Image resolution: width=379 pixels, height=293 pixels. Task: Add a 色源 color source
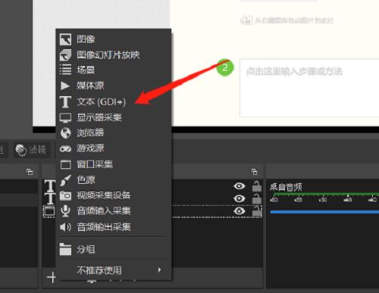tap(114, 180)
